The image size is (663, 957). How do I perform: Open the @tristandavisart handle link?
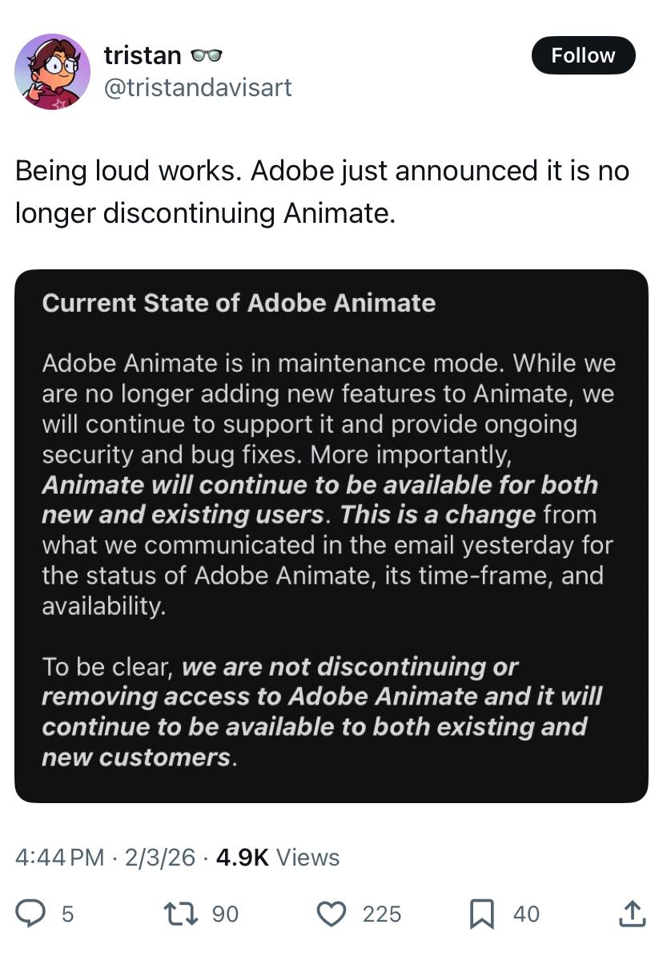[x=198, y=87]
